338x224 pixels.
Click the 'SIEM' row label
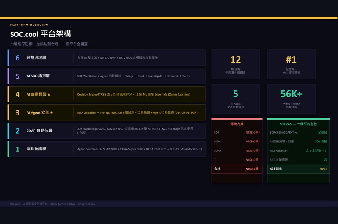217,142
